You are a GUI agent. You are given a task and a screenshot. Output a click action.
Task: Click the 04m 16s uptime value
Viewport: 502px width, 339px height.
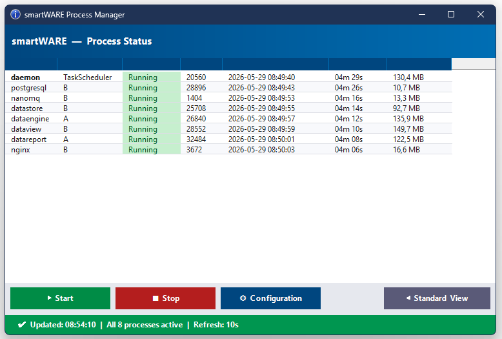pos(348,98)
